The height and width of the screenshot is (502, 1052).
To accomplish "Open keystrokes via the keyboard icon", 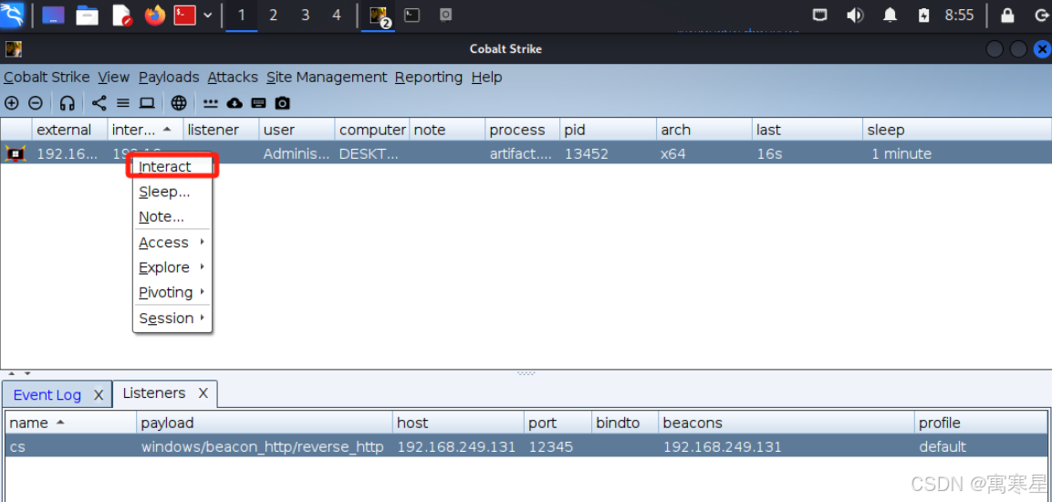I will pos(259,103).
